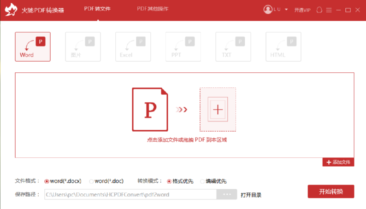Open the browse button beside save path
366x209 pixels.
pos(227,194)
